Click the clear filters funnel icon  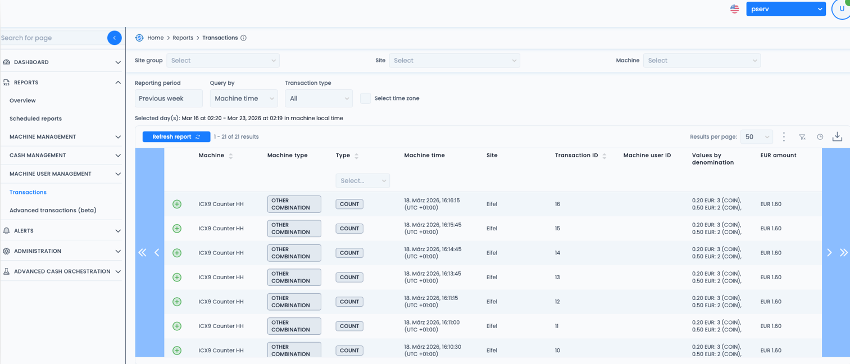point(802,136)
